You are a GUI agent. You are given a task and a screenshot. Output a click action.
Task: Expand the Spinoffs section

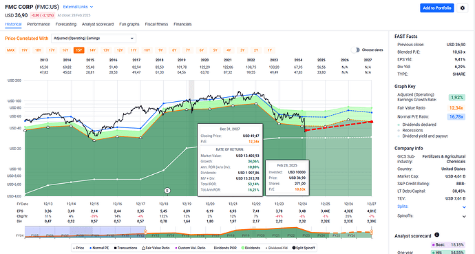464,216
